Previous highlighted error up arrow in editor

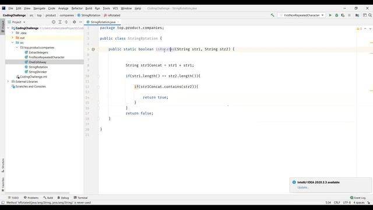[x=365, y=29]
